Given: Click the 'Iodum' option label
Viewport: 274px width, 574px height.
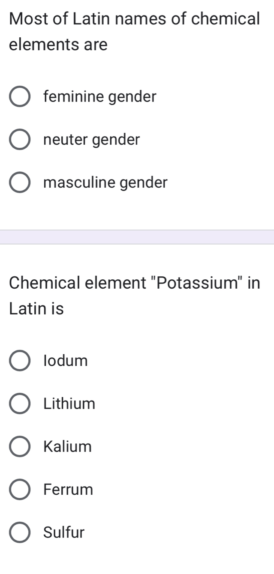Looking at the screenshot, I should [66, 360].
